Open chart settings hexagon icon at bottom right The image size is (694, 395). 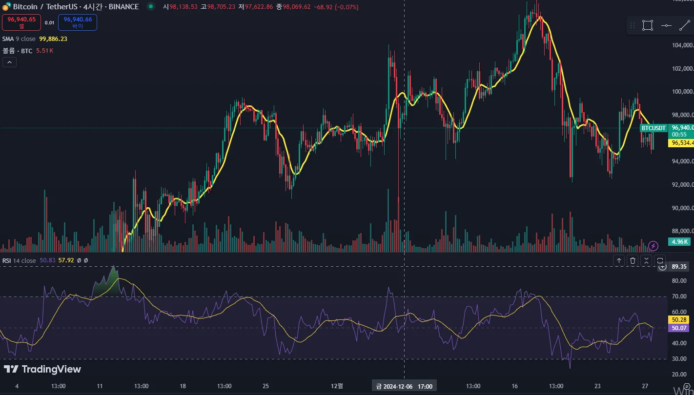click(x=686, y=387)
